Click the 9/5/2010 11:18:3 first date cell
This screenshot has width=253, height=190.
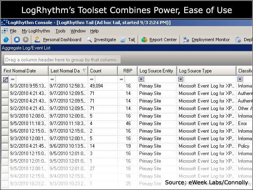(28, 123)
